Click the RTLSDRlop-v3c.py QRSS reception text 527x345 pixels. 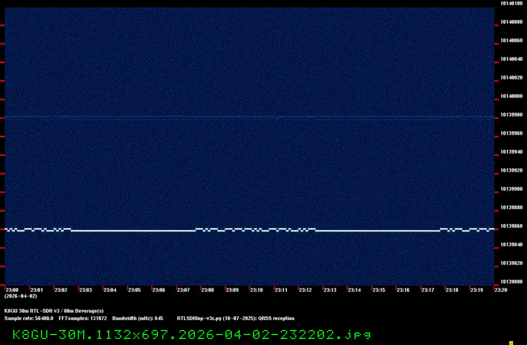pyautogui.click(x=236, y=319)
